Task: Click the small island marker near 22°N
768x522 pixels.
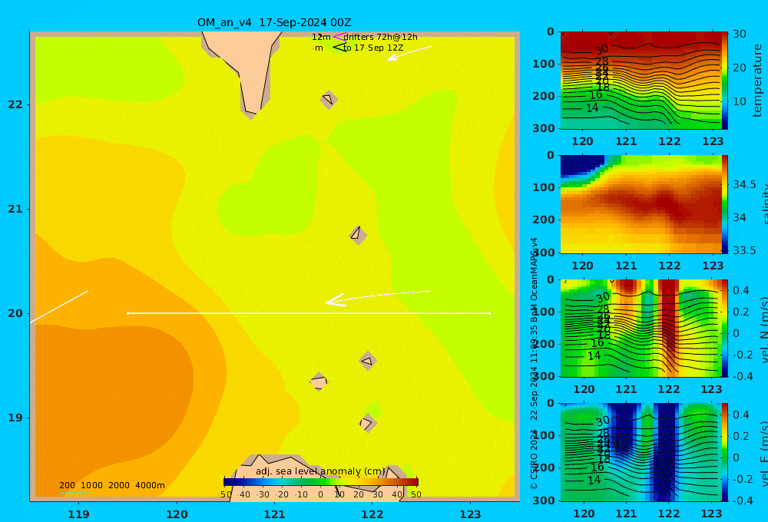Action: click(329, 99)
